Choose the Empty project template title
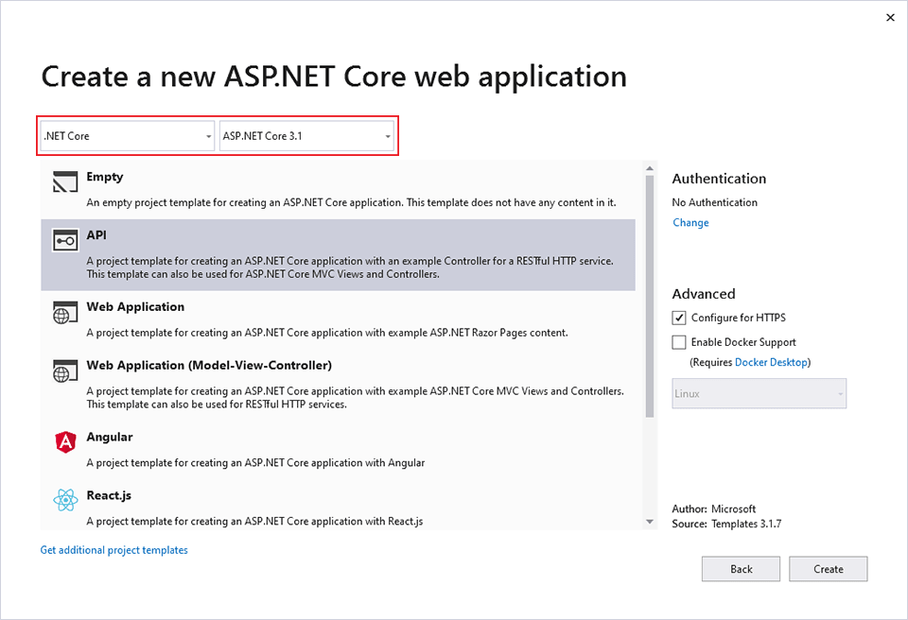The height and width of the screenshot is (620, 908). [105, 177]
